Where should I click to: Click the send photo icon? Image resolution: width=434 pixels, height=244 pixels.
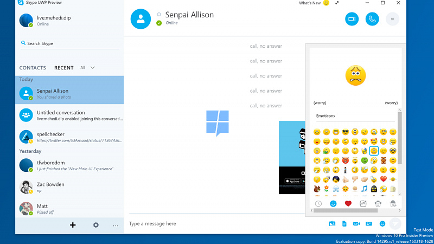pyautogui.click(x=332, y=223)
